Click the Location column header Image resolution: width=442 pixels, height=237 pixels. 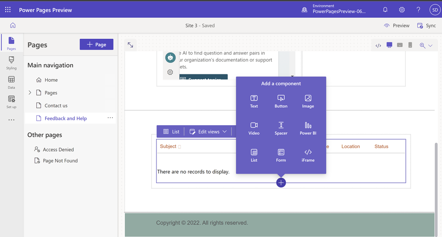[x=351, y=146]
